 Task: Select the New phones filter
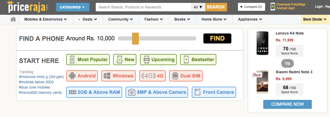(x=125, y=60)
